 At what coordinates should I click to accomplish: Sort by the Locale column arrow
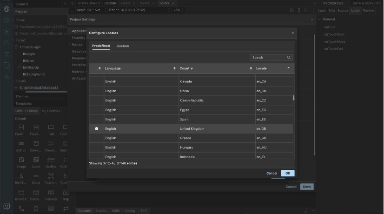288,68
